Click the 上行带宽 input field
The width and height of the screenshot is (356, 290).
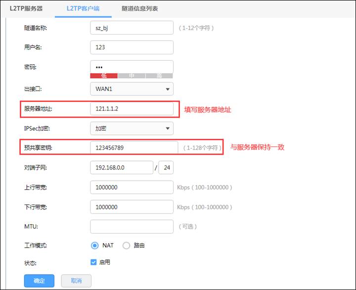132,188
